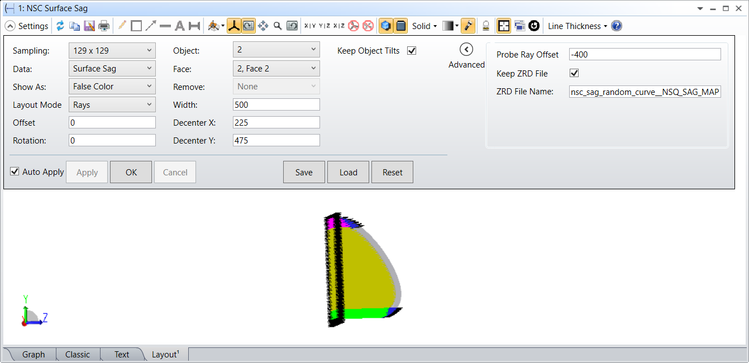Toggle the flashlight lighting icon
This screenshot has height=363, width=749.
pyautogui.click(x=468, y=26)
